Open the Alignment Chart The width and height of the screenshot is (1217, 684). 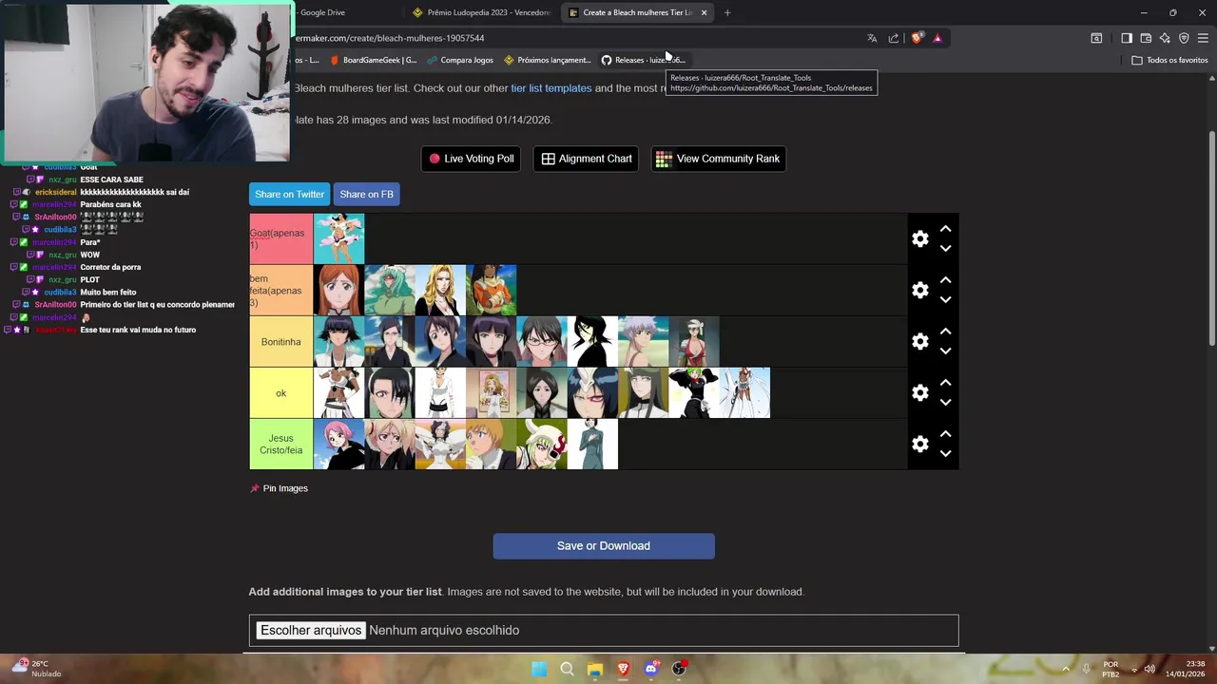pyautogui.click(x=587, y=159)
